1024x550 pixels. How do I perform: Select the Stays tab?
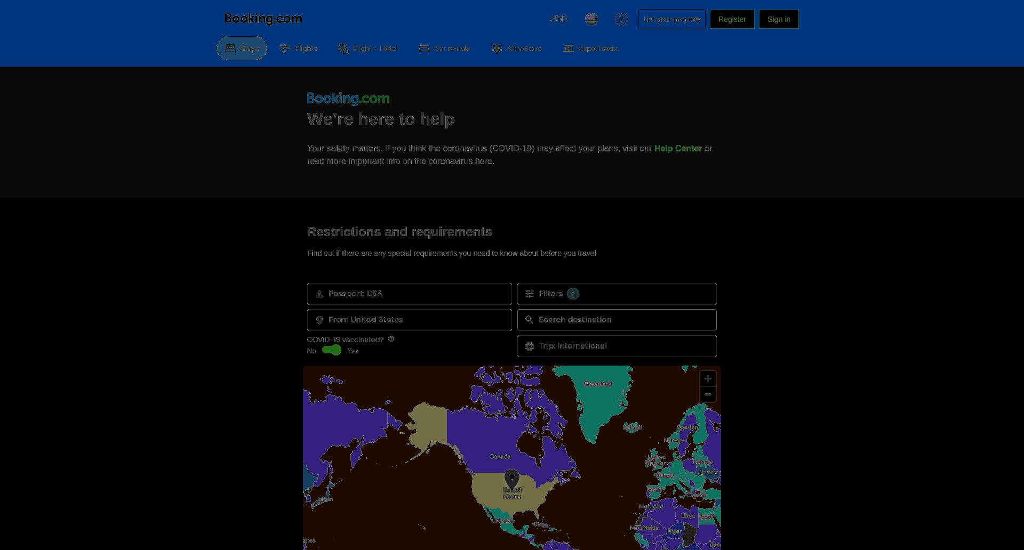[242, 48]
